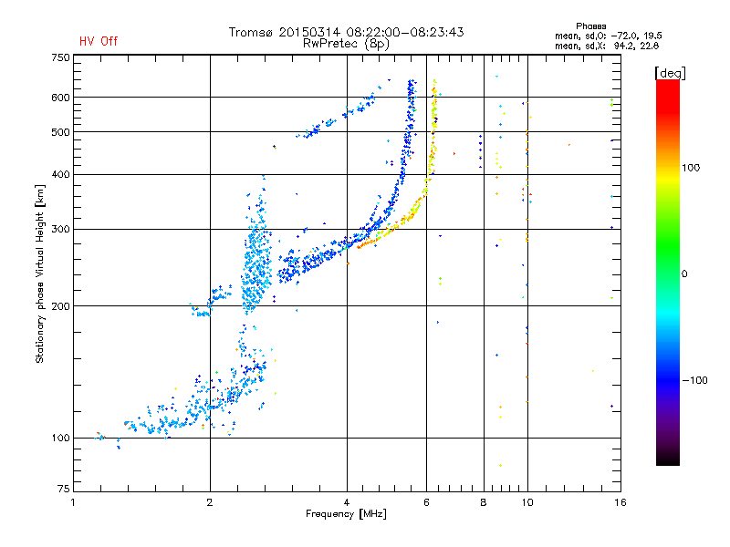Click the y-axis '75' tick label

pos(64,489)
